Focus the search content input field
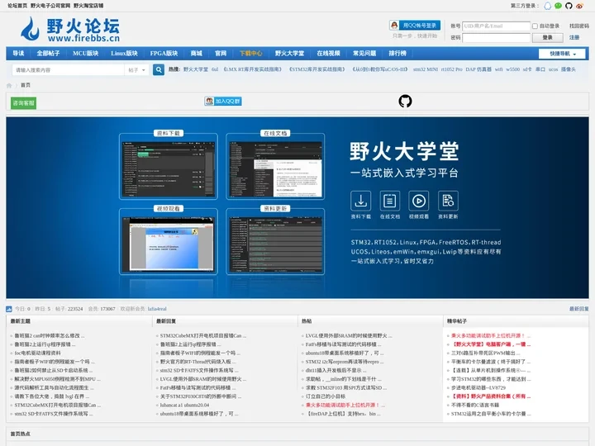The height and width of the screenshot is (446, 595). coord(69,70)
